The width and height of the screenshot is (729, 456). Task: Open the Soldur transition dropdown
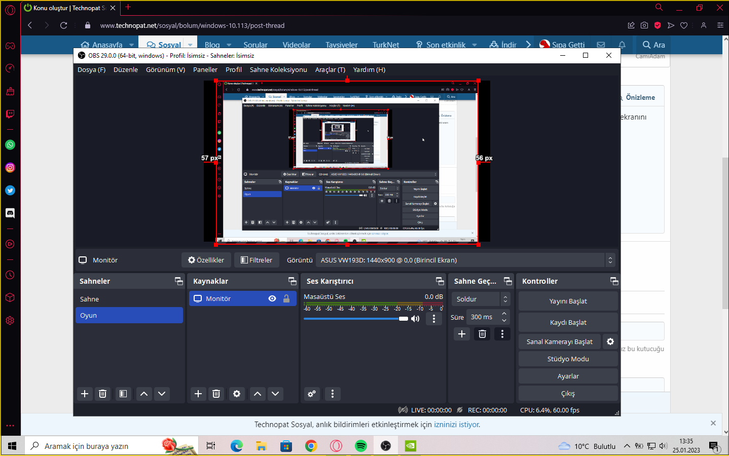click(x=480, y=299)
